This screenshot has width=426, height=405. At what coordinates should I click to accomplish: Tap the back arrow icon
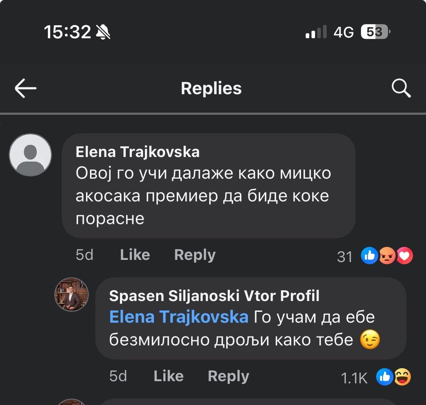click(26, 88)
